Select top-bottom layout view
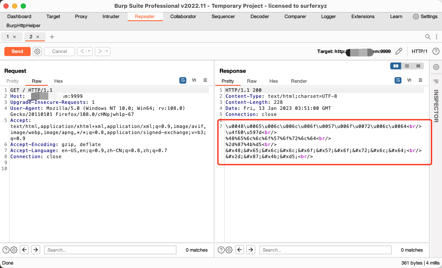 pos(407,66)
